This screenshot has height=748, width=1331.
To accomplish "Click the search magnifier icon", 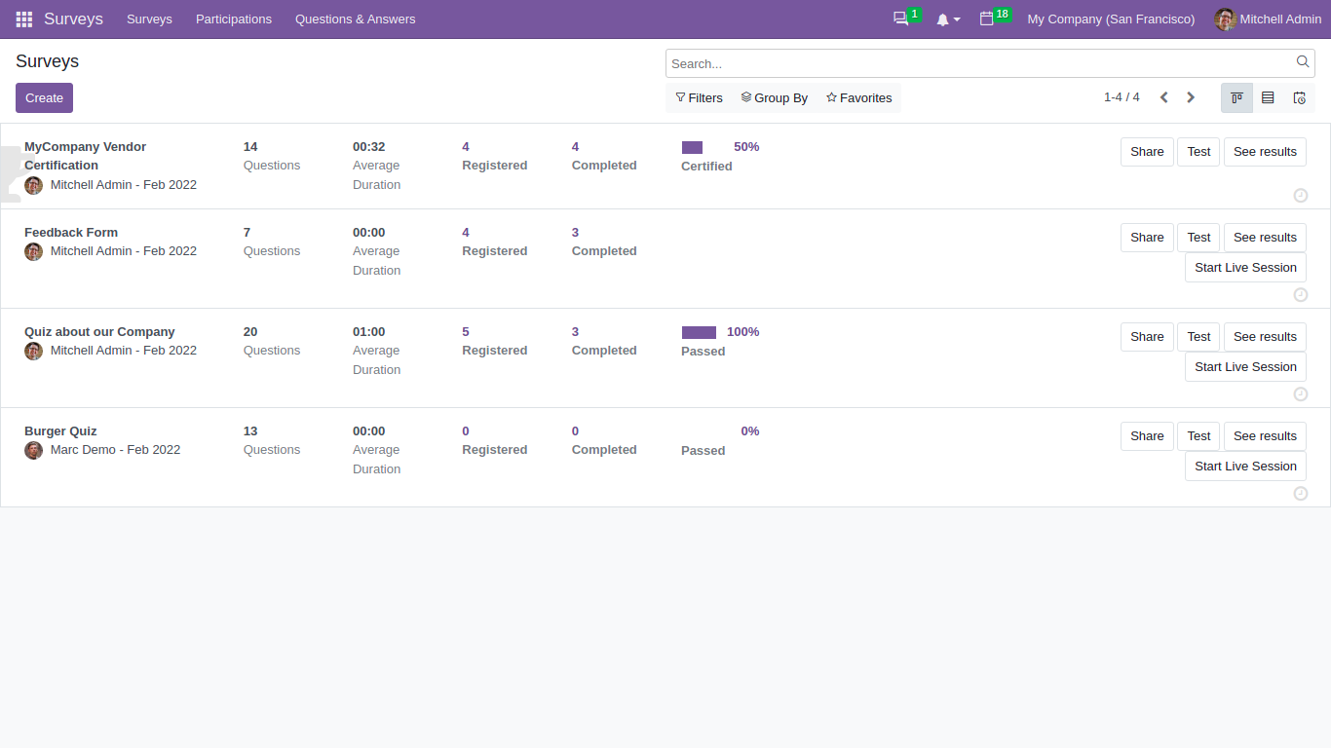I will 1303,62.
